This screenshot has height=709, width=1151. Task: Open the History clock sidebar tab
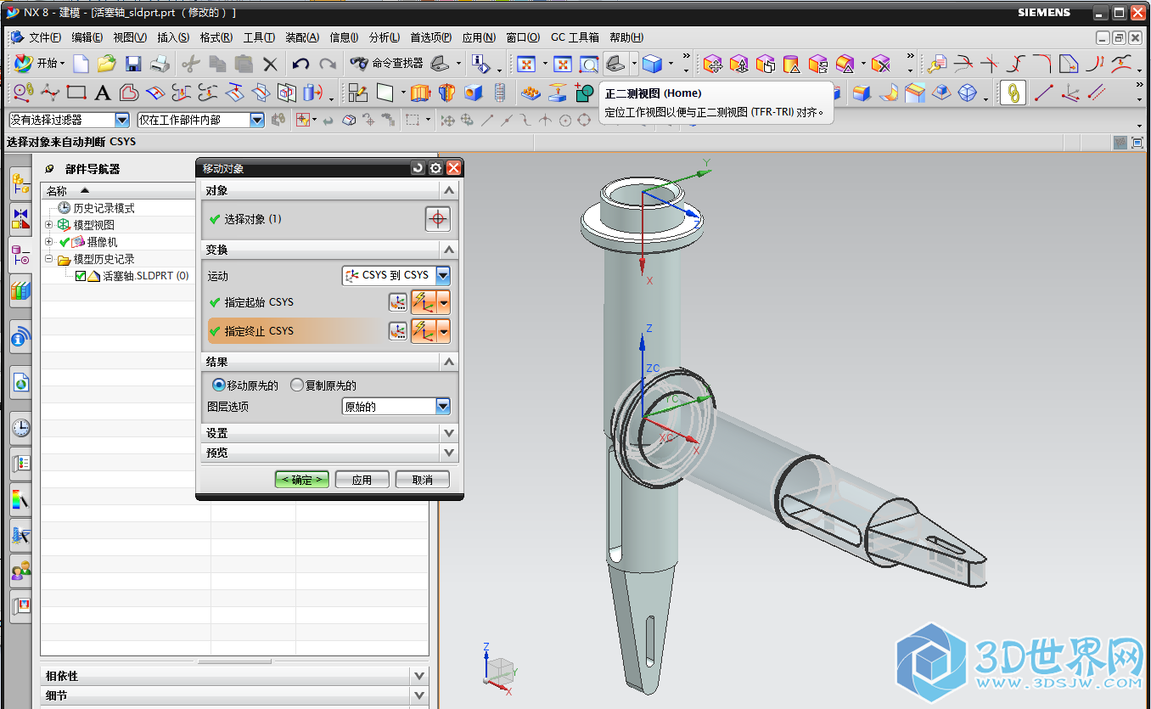20,427
